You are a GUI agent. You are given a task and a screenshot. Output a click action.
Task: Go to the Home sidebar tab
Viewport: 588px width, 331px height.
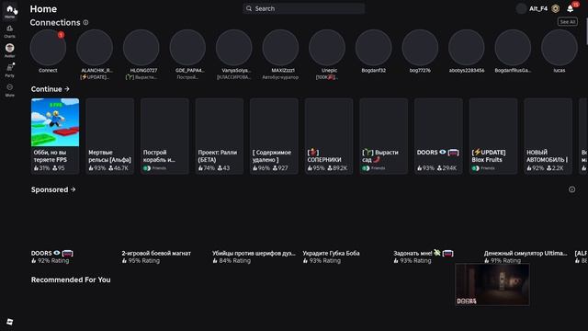coord(10,11)
